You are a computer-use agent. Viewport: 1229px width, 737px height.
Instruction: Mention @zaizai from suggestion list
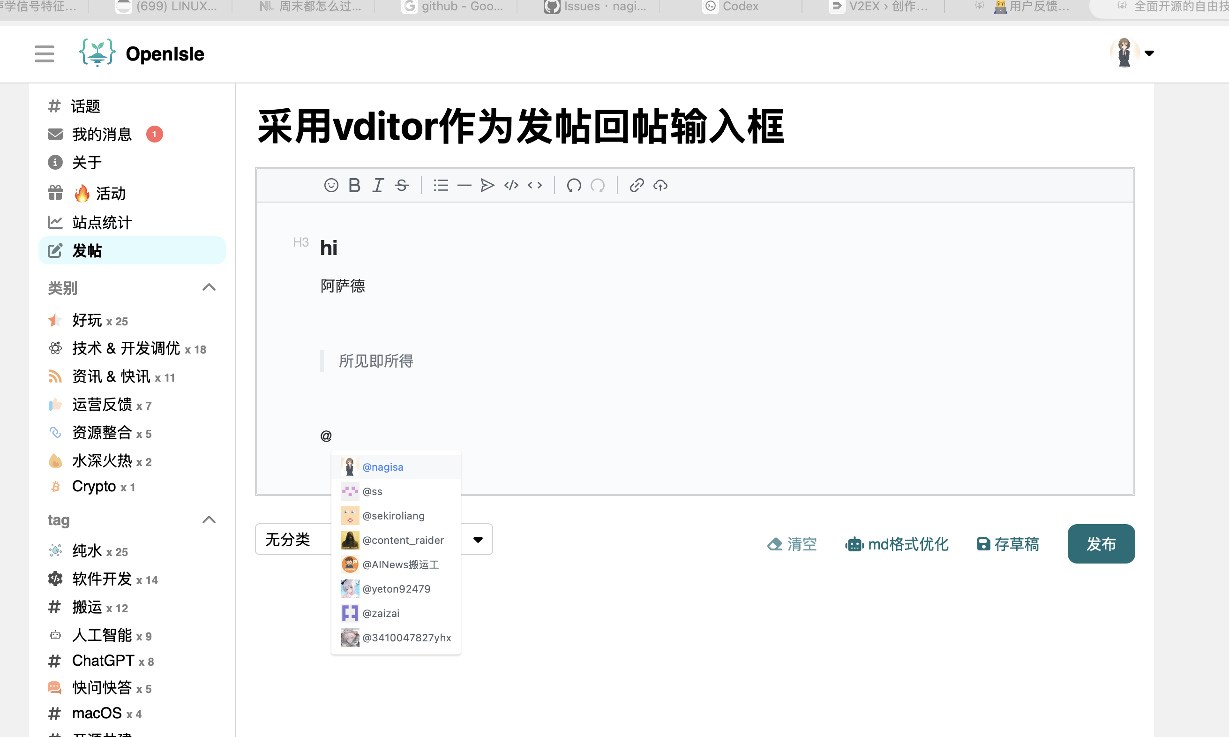pos(396,613)
